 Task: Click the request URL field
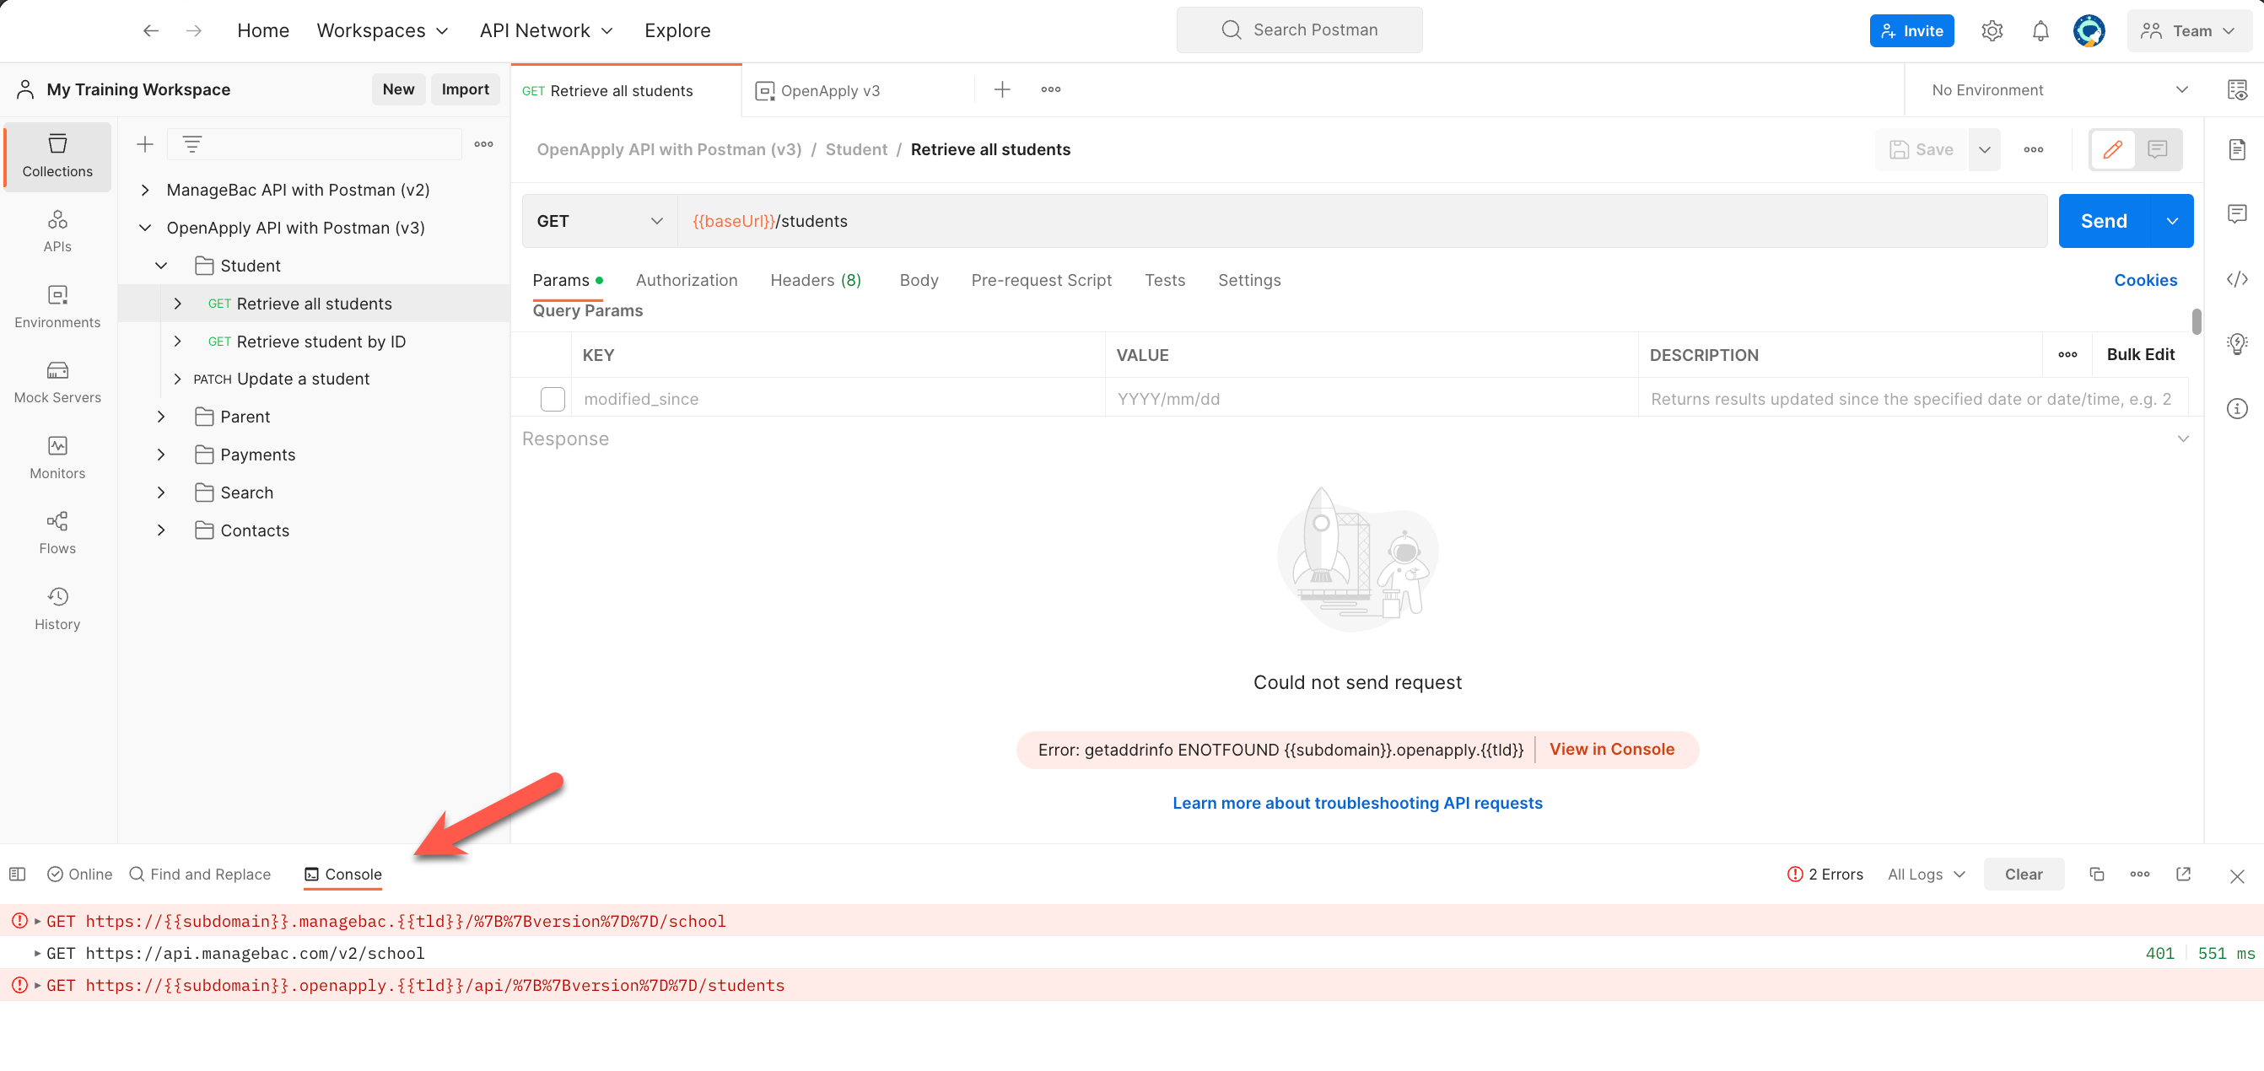[x=1361, y=221]
